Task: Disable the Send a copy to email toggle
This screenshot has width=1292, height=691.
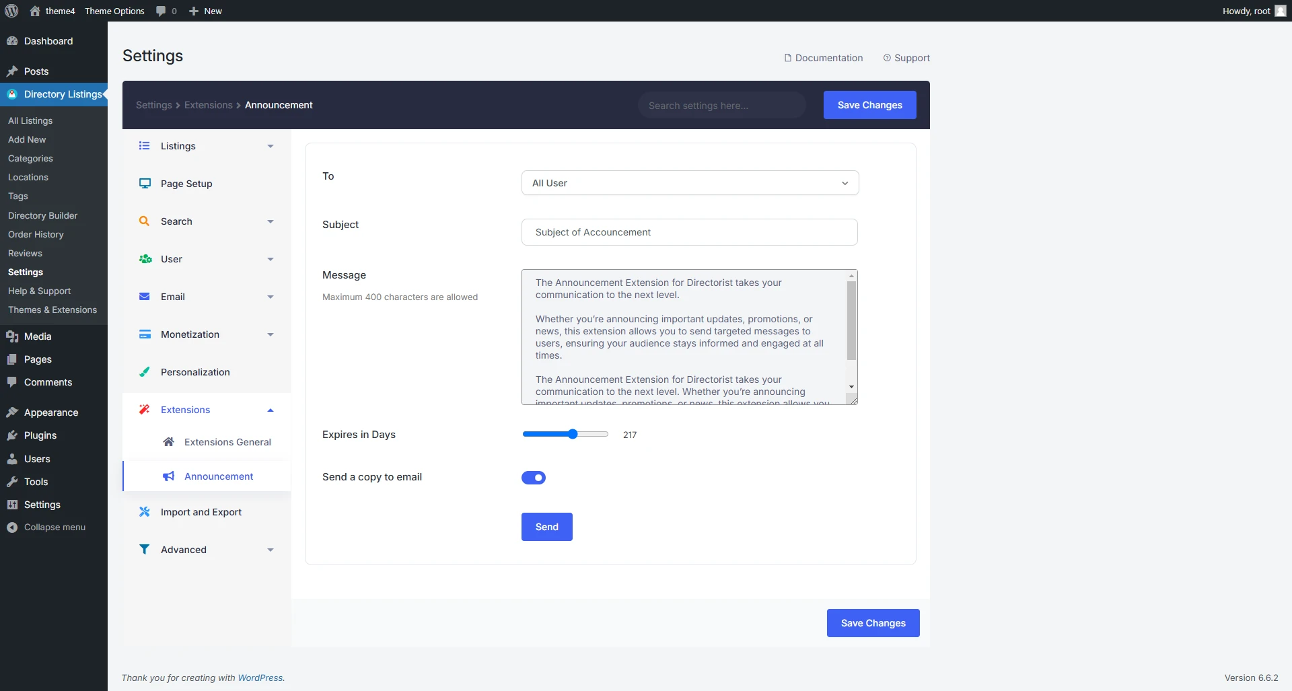Action: (x=534, y=478)
